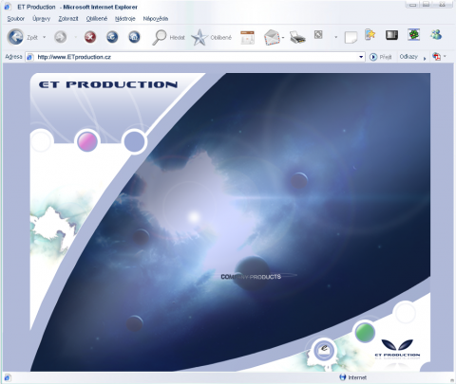This screenshot has height=384, width=456.
Task: Minimize the Internet Explorer window
Action: (412, 5)
